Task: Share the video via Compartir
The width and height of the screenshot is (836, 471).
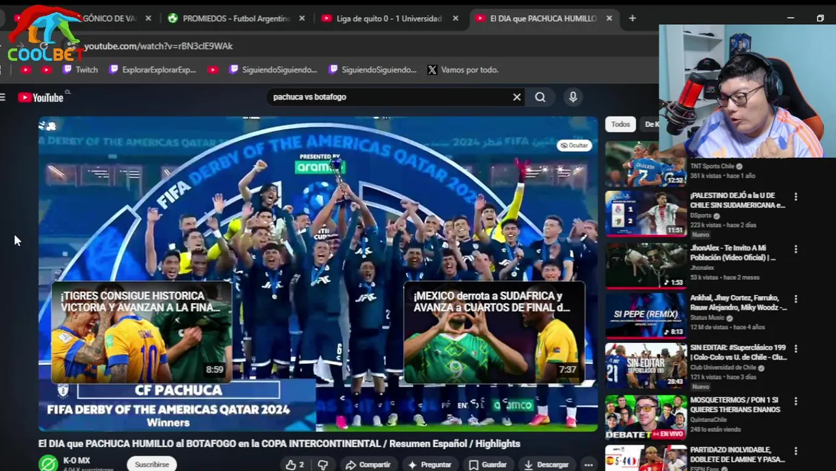Action: (368, 464)
